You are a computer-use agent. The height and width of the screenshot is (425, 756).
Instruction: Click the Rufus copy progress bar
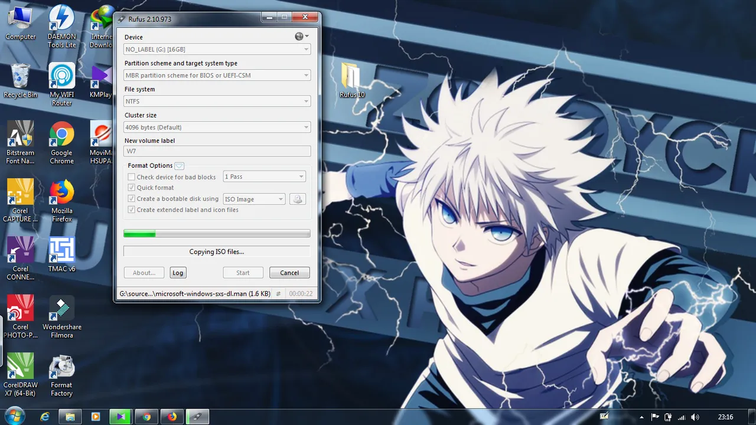coord(217,234)
